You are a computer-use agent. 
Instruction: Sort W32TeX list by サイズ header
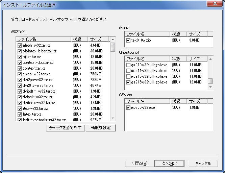(x=98, y=39)
